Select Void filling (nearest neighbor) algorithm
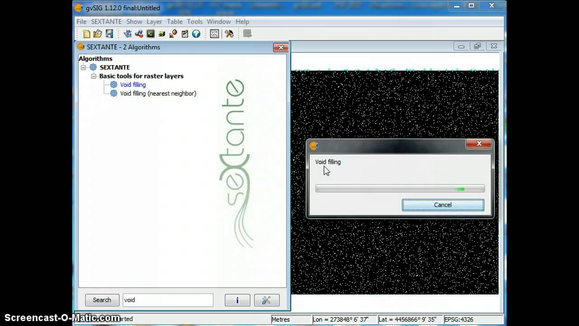The height and width of the screenshot is (326, 579). [x=158, y=93]
